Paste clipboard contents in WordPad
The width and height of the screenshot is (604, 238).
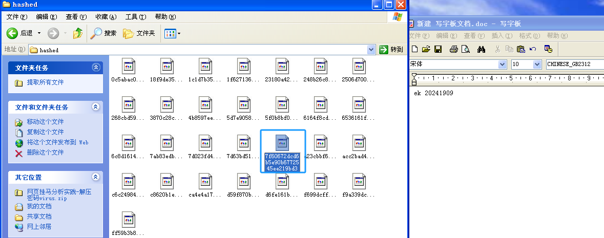[x=521, y=49]
